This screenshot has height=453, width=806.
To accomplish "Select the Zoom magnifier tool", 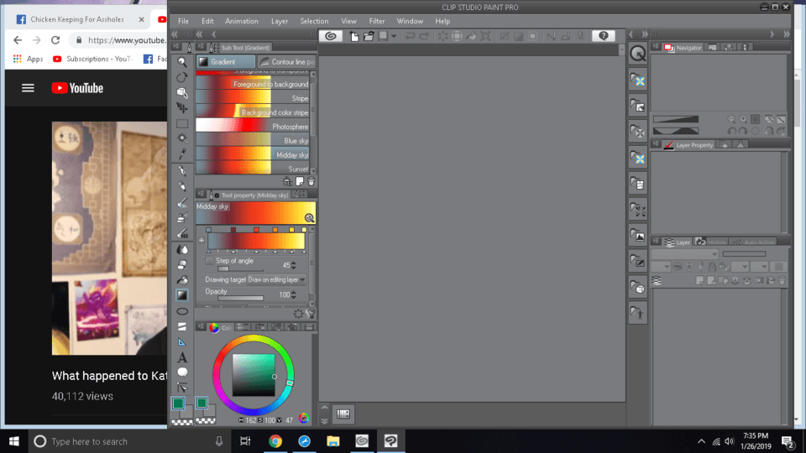I will click(x=182, y=63).
